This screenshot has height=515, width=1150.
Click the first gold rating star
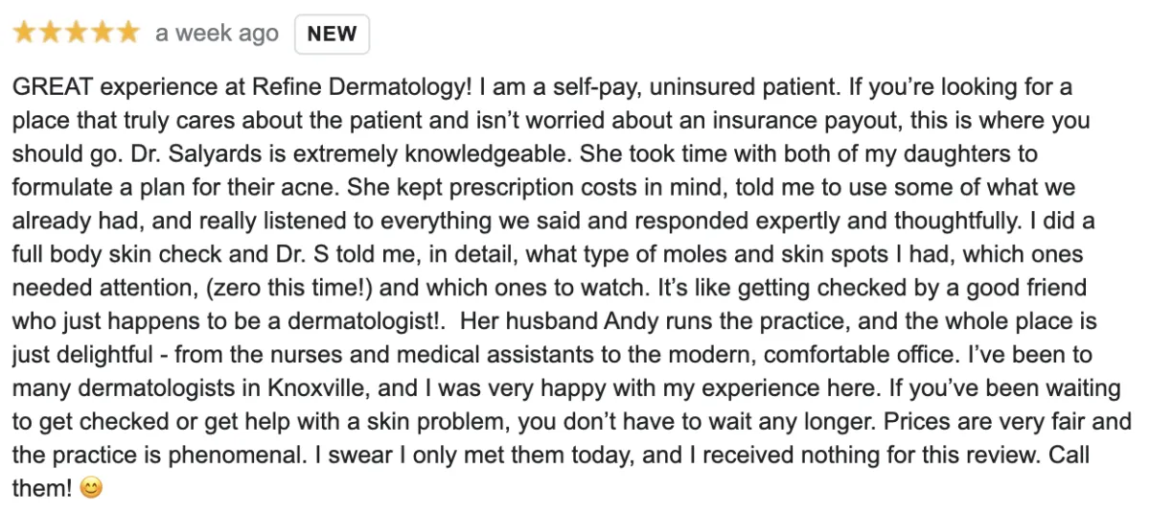(24, 34)
